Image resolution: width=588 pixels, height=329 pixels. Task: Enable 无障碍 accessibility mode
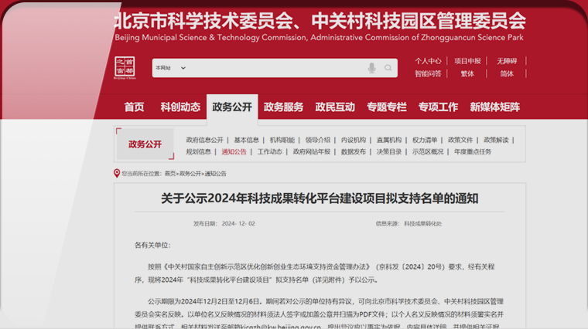tap(507, 61)
